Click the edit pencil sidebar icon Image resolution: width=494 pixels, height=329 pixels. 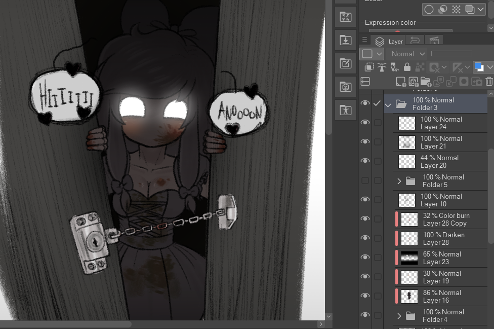346,64
